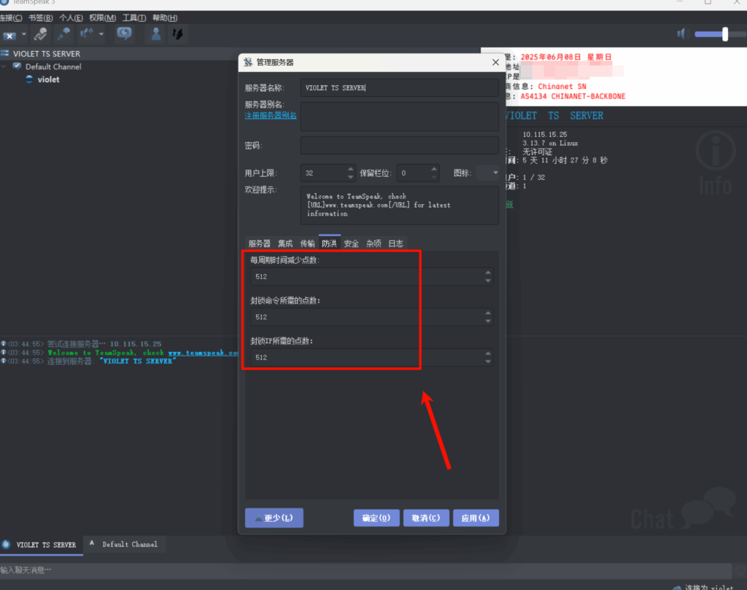Increase 保留栏位 with the up arrow

tap(434, 169)
